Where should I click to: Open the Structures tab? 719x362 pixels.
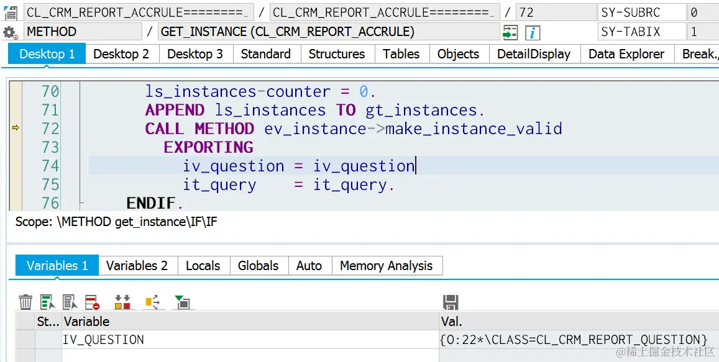pyautogui.click(x=337, y=53)
